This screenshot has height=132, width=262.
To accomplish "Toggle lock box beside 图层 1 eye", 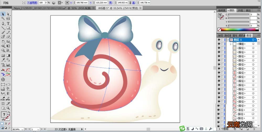I will click(x=222, y=40).
